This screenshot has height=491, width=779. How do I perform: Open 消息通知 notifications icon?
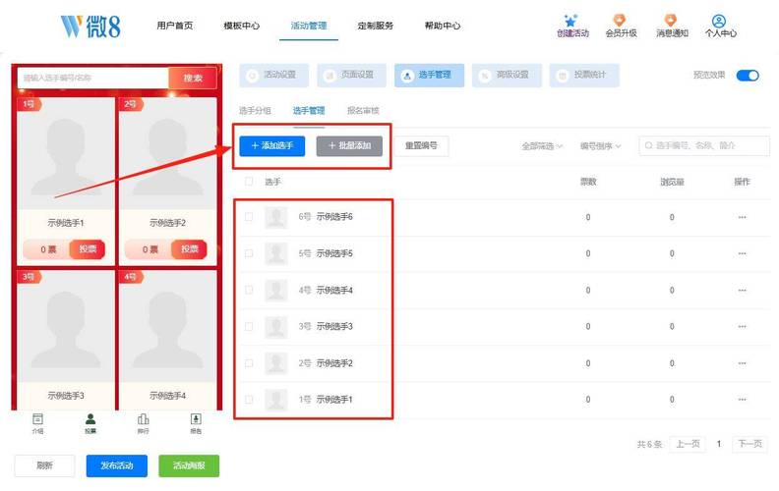672,20
